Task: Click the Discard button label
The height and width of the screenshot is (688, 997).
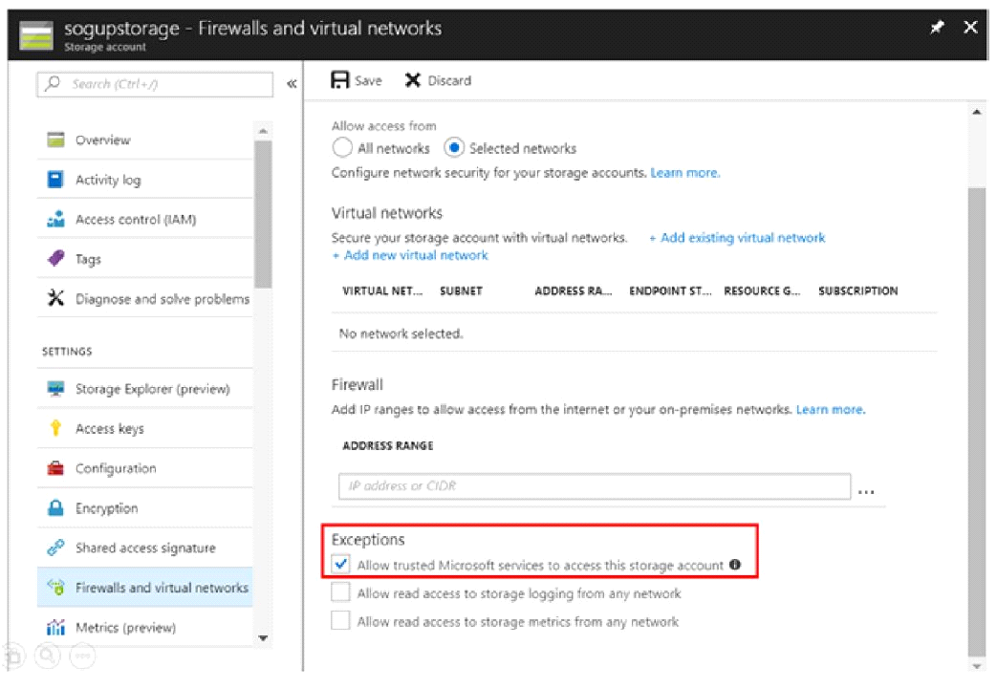Action: [x=449, y=81]
